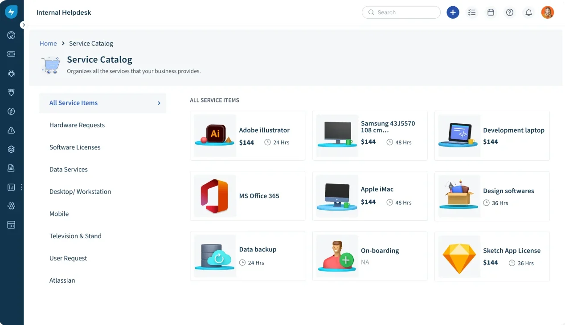Click the three-dot sidebar handle
This screenshot has height=325, width=565.
coord(21,187)
